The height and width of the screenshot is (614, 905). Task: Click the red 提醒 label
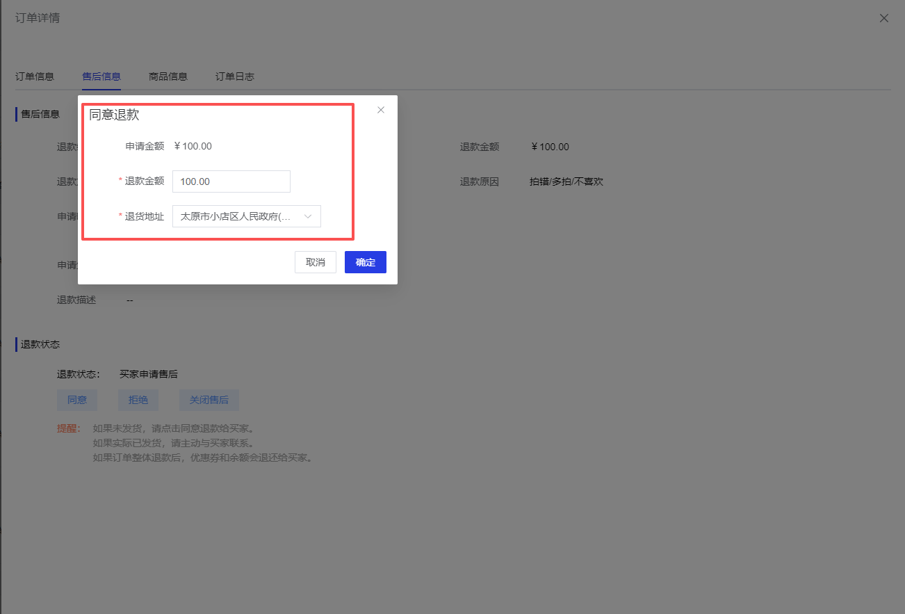coord(68,428)
